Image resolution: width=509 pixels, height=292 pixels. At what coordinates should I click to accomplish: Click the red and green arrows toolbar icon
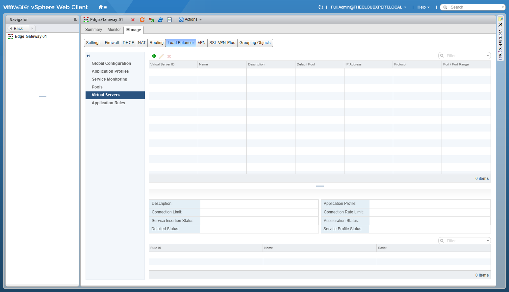coord(151,20)
